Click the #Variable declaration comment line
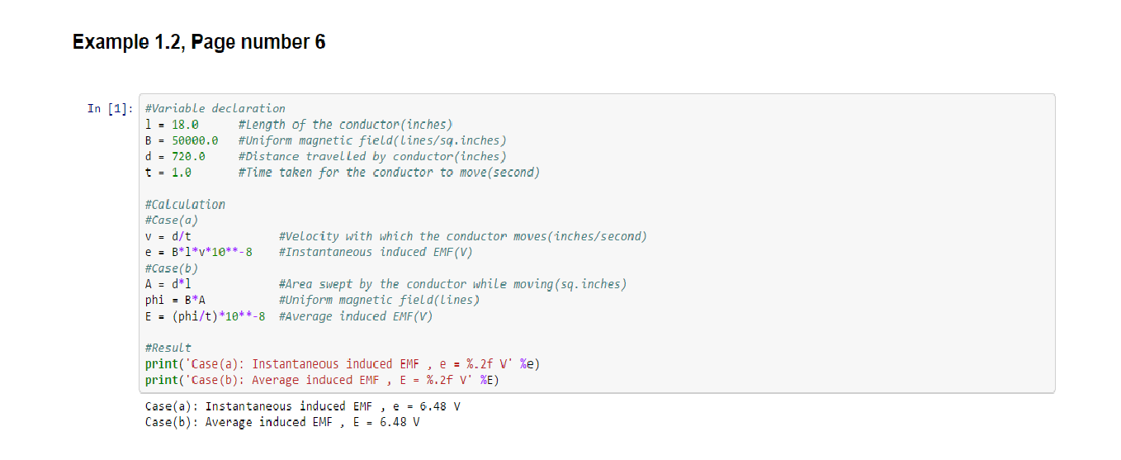This screenshot has height=460, width=1121. point(215,108)
